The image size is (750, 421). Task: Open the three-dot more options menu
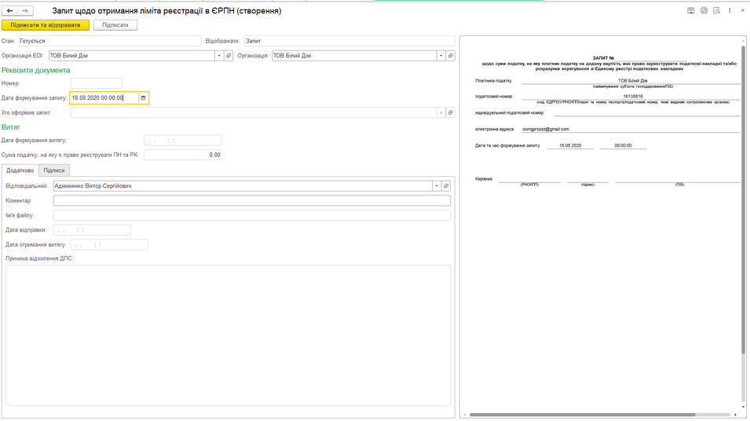coord(730,11)
